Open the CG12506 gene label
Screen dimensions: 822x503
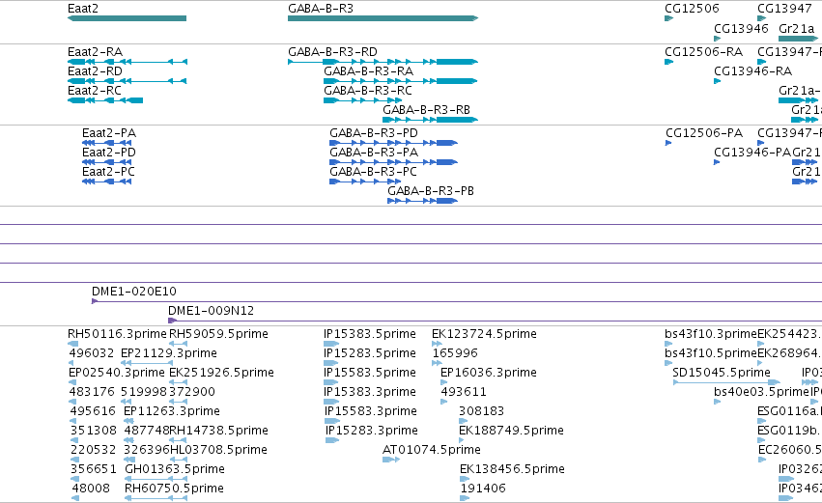click(692, 9)
